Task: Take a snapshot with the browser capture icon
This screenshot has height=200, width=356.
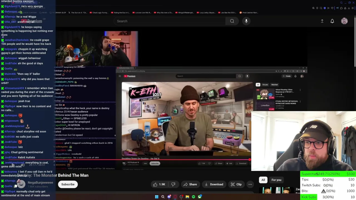Action: point(321,8)
